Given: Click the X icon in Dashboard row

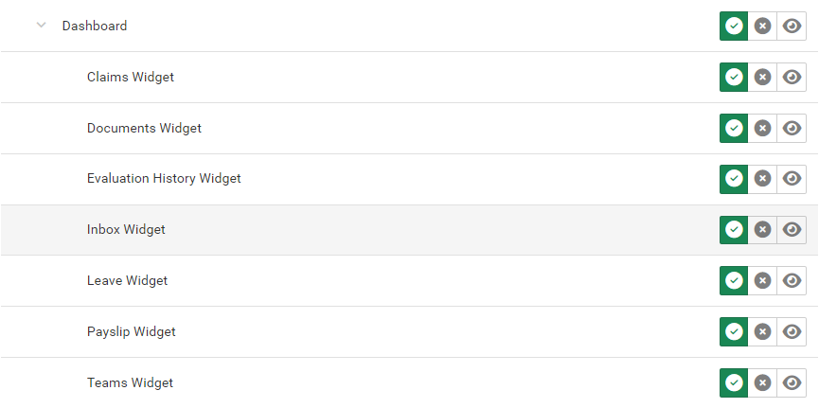Looking at the screenshot, I should click(762, 26).
